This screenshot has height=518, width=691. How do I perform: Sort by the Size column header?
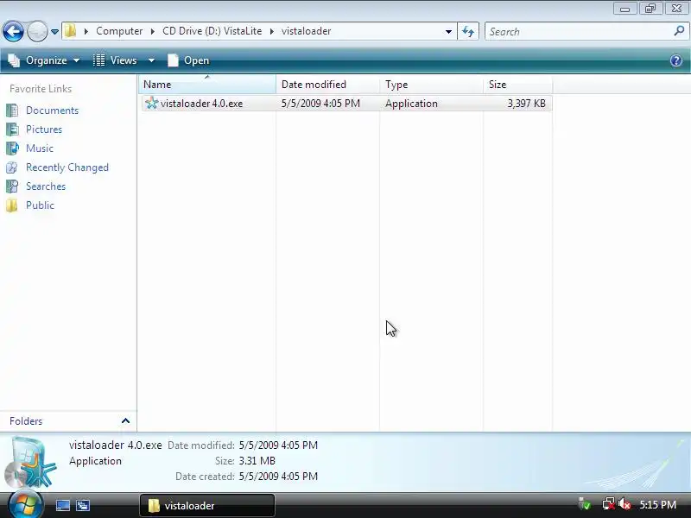point(517,84)
